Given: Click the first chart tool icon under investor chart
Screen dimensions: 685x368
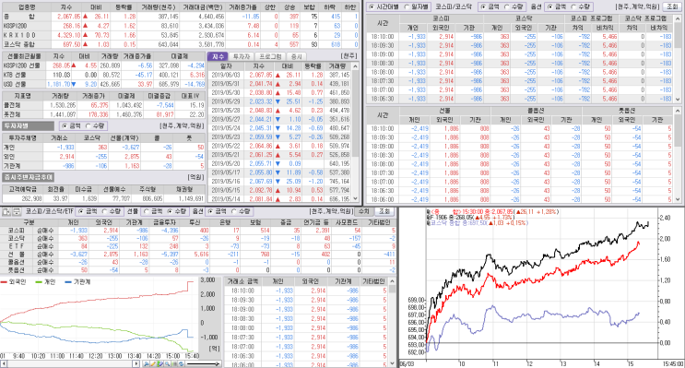Looking at the screenshot, I should 147,363.
